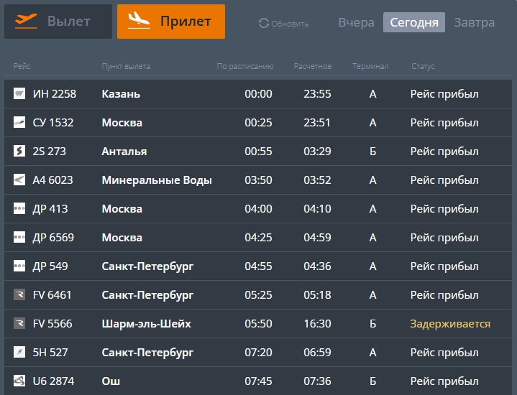Image resolution: width=517 pixels, height=395 pixels.
Task: Refresh the board with Обновить
Action: pos(283,24)
